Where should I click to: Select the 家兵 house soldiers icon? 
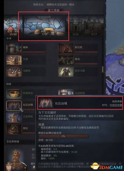point(66,60)
